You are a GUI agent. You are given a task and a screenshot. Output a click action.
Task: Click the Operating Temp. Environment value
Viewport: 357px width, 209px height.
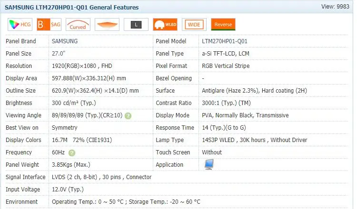coord(126,201)
